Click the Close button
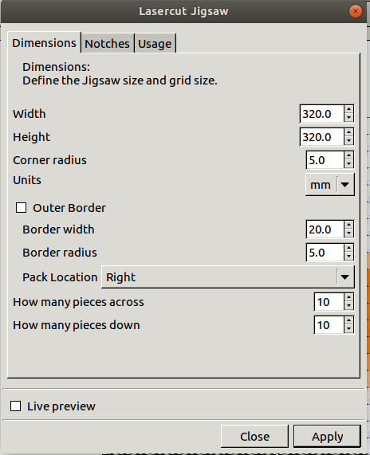Screen dimensions: 370x455 coord(254,437)
